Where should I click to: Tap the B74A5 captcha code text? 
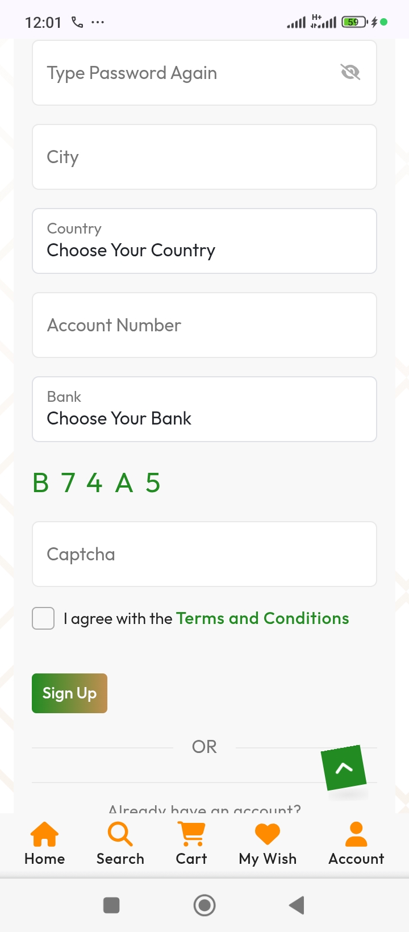[97, 483]
